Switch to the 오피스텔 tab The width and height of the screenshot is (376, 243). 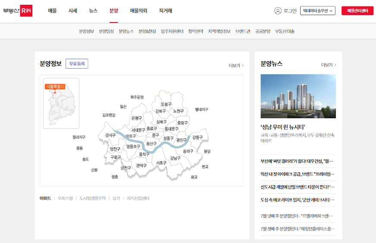pos(65,199)
